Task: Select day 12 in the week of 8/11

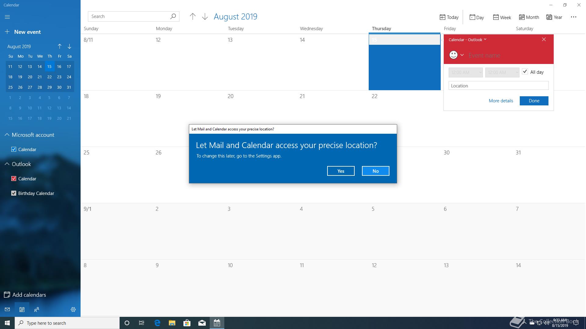Action: point(188,62)
